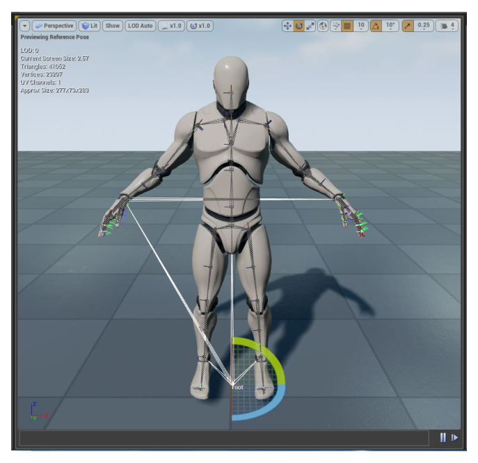Open the Perspective view mode menu
Screen dimensions: 478x463
(x=54, y=26)
